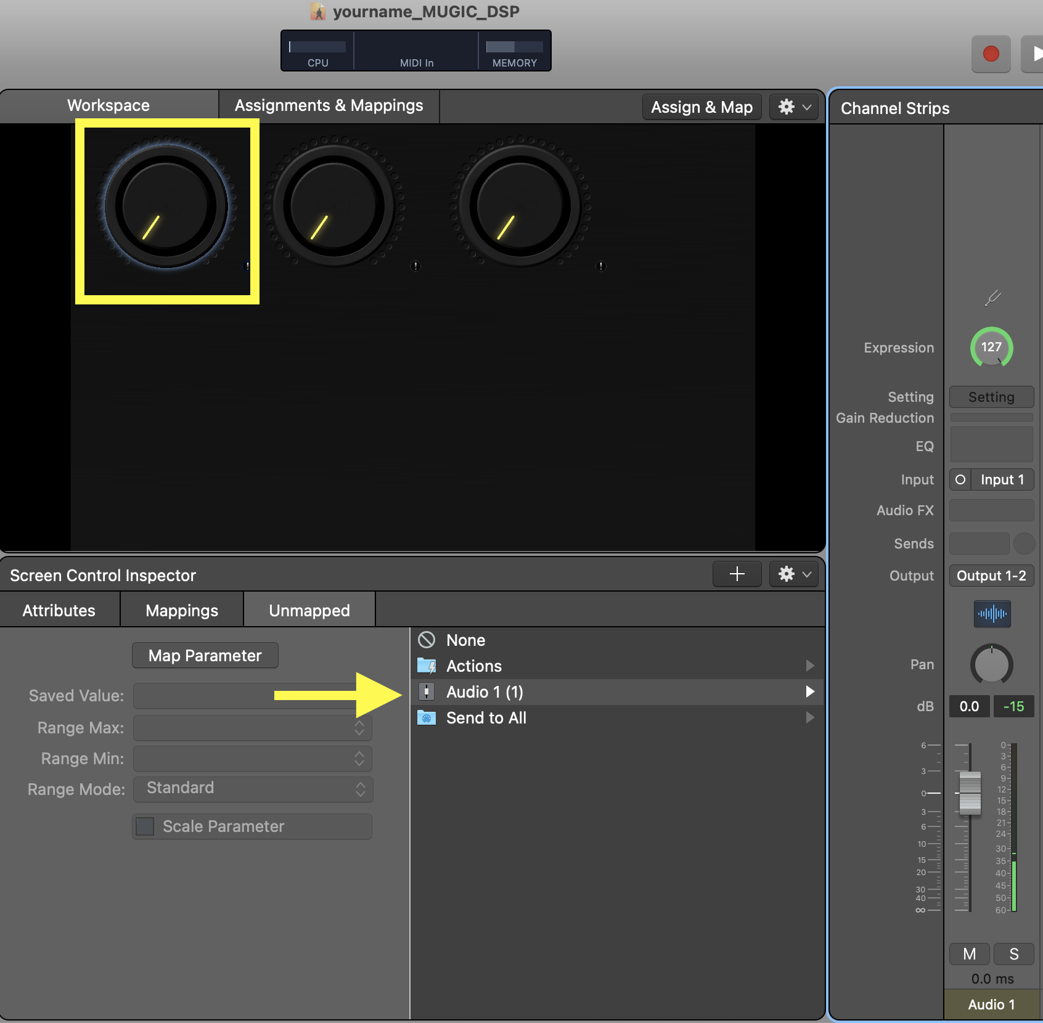Click the tuner fork icon
This screenshot has width=1043, height=1023.
pos(992,299)
